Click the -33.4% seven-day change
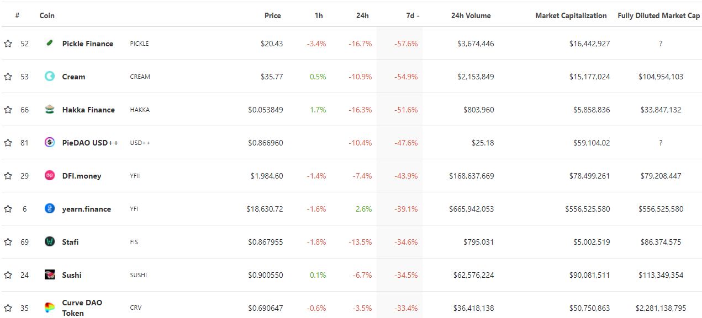 (406, 308)
